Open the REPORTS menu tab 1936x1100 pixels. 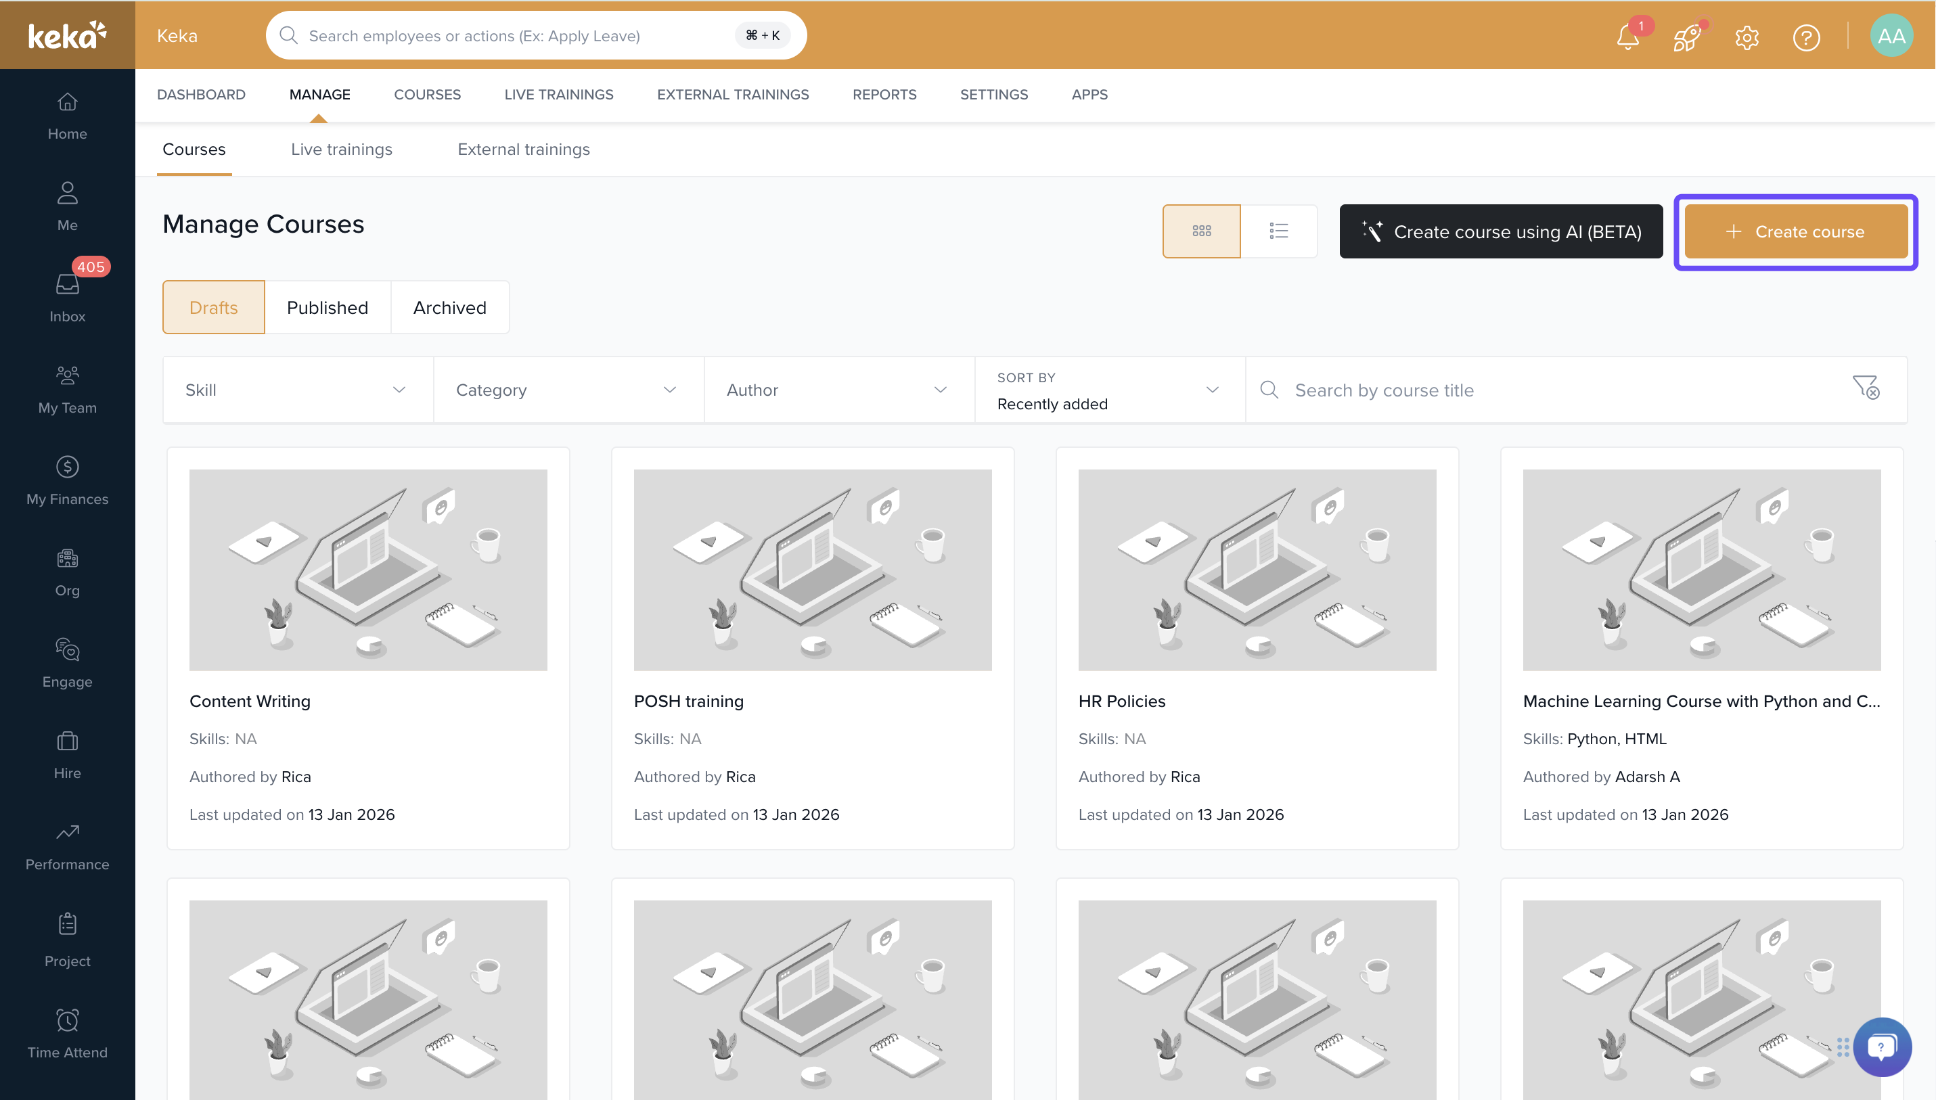884,95
